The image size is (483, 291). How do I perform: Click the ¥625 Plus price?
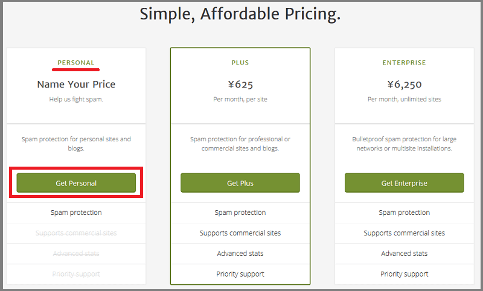pos(240,85)
